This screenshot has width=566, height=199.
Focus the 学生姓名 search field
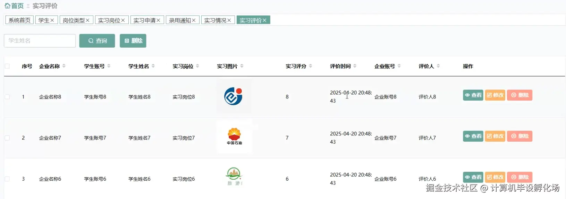click(x=40, y=41)
